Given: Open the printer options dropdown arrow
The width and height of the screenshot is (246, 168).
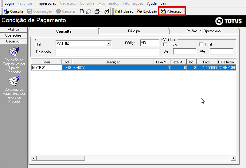Looking at the screenshot, I should (101, 11).
